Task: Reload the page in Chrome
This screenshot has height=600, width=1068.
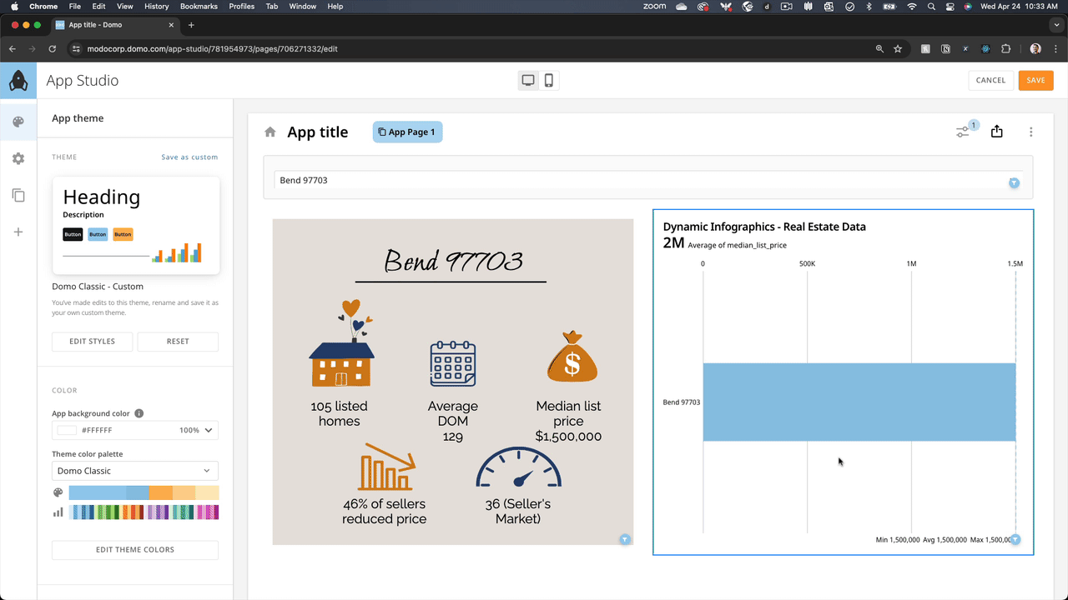Action: [x=52, y=49]
